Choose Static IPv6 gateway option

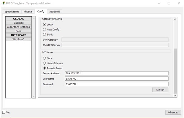[x=44, y=34]
